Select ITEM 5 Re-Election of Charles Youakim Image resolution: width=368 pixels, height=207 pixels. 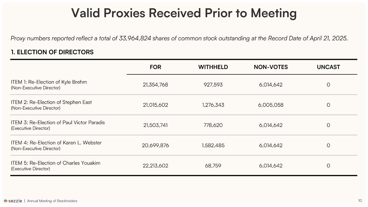coord(56,163)
